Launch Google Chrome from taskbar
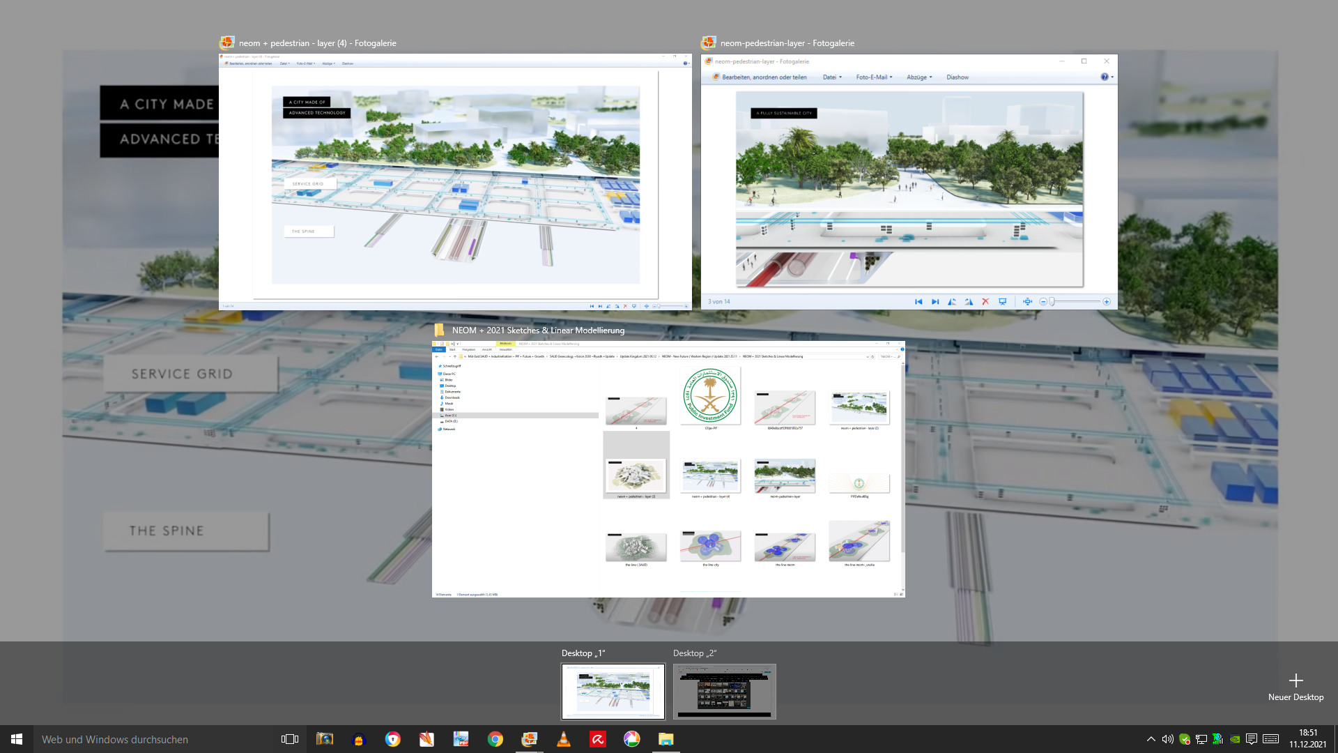This screenshot has height=753, width=1338. click(x=495, y=739)
